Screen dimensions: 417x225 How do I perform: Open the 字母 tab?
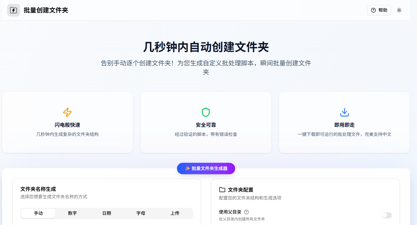[x=141, y=213]
